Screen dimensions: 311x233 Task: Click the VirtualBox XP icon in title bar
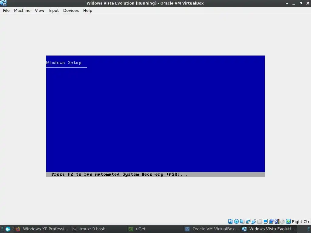click(x=3, y=3)
